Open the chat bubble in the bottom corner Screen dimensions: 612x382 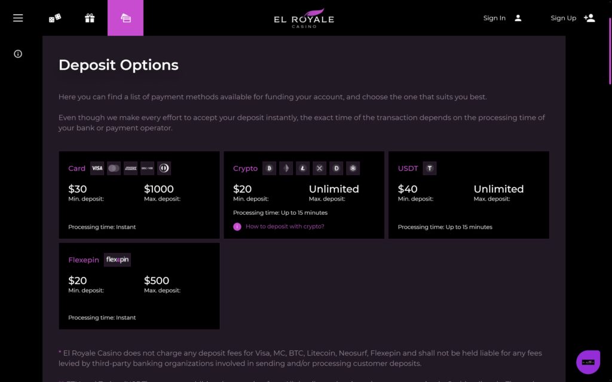588,362
